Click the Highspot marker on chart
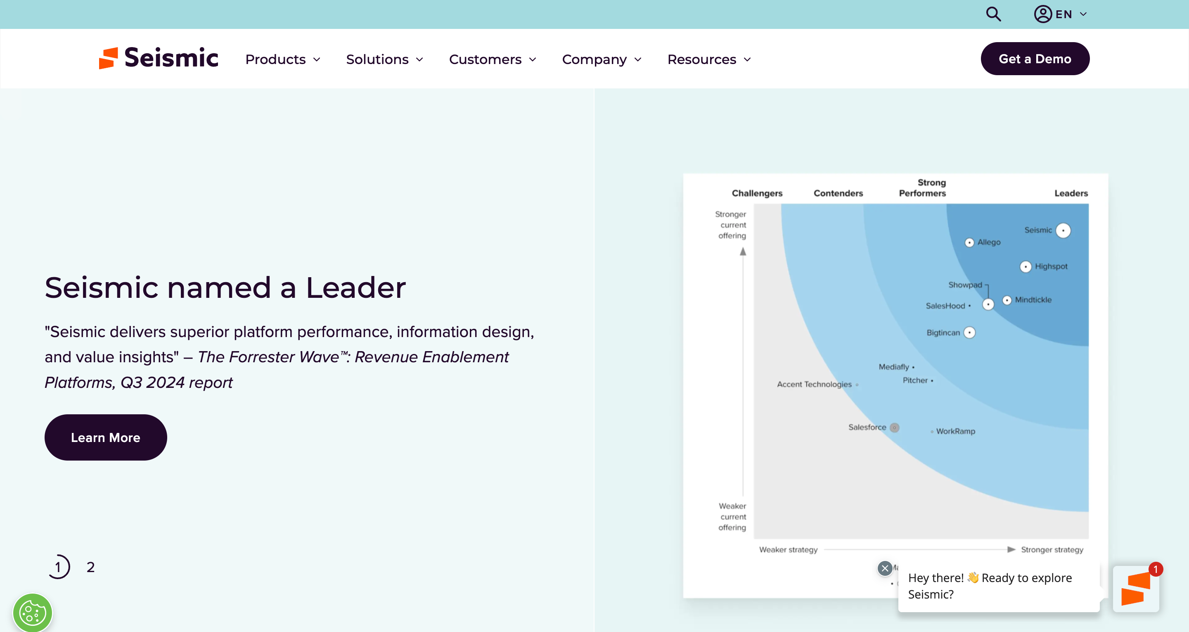 1025,266
